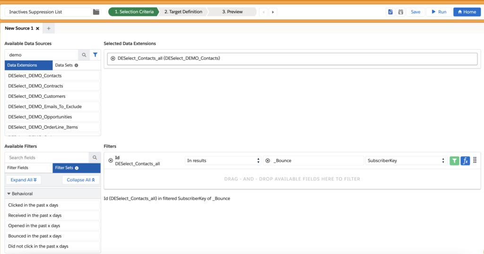Open the schedule calendar icon
Image resolution: width=484 pixels, height=254 pixels.
pos(401,12)
